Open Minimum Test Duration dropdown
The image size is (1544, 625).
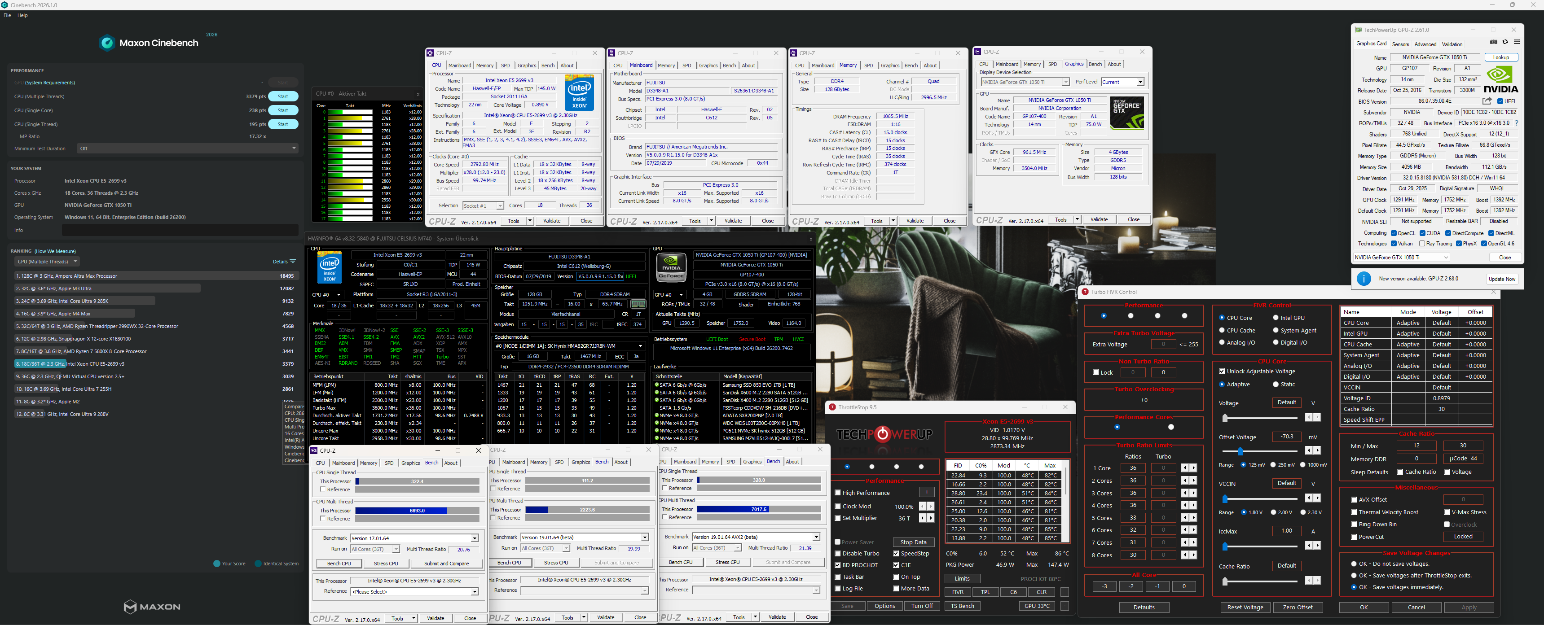click(187, 148)
